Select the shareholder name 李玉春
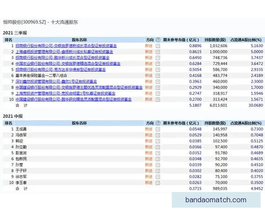Viewport: 265px width, 212px height. pyautogui.click(x=21, y=182)
